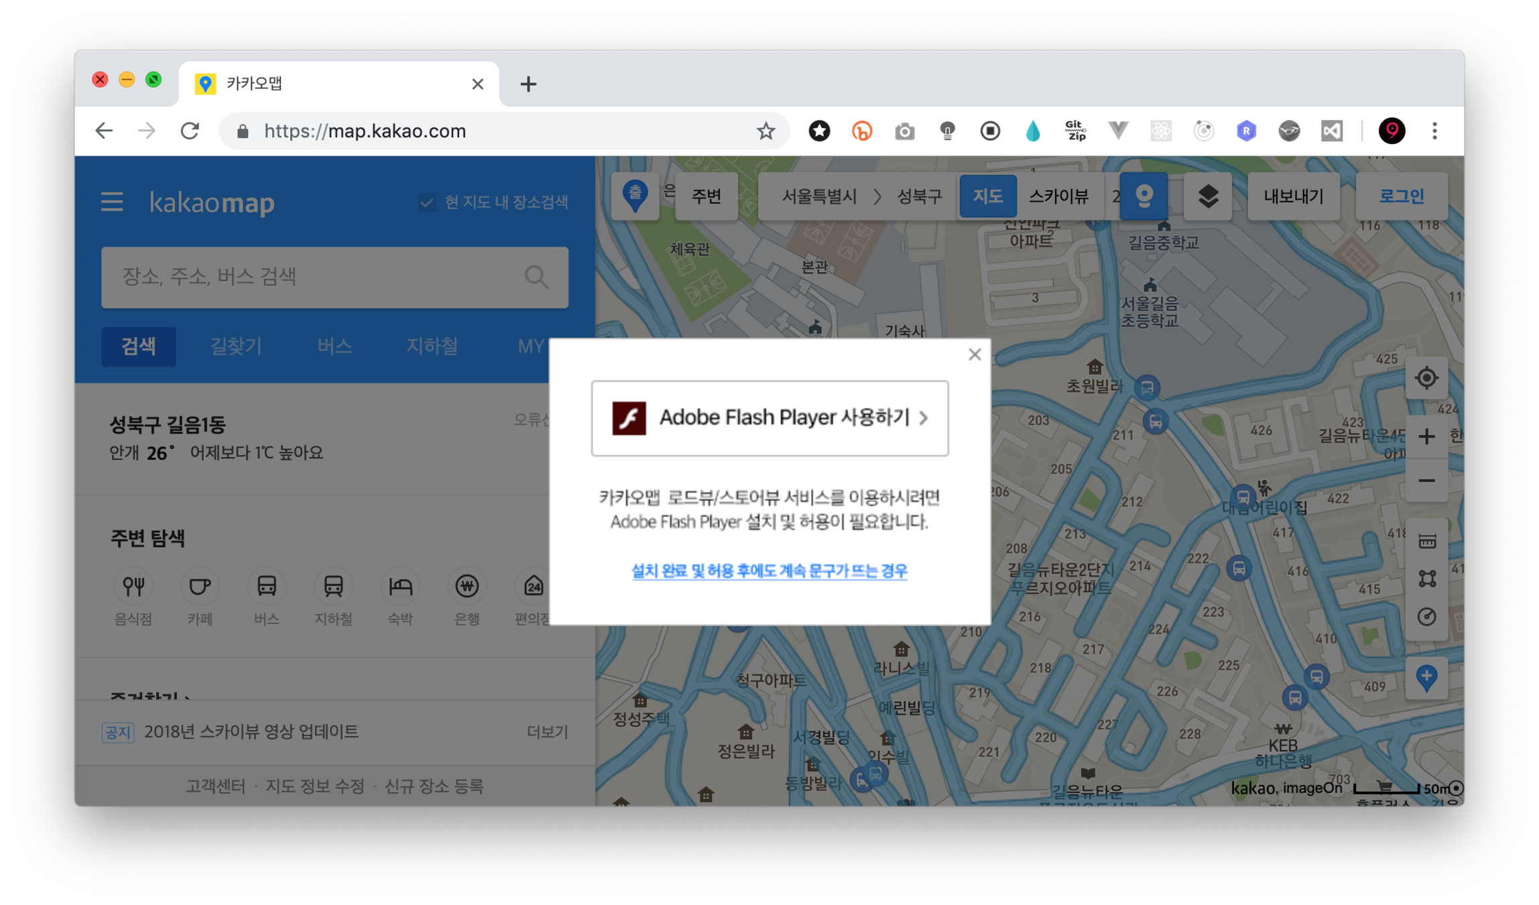Select the cafe (카페) nearby icon
The height and width of the screenshot is (905, 1539).
tap(200, 587)
